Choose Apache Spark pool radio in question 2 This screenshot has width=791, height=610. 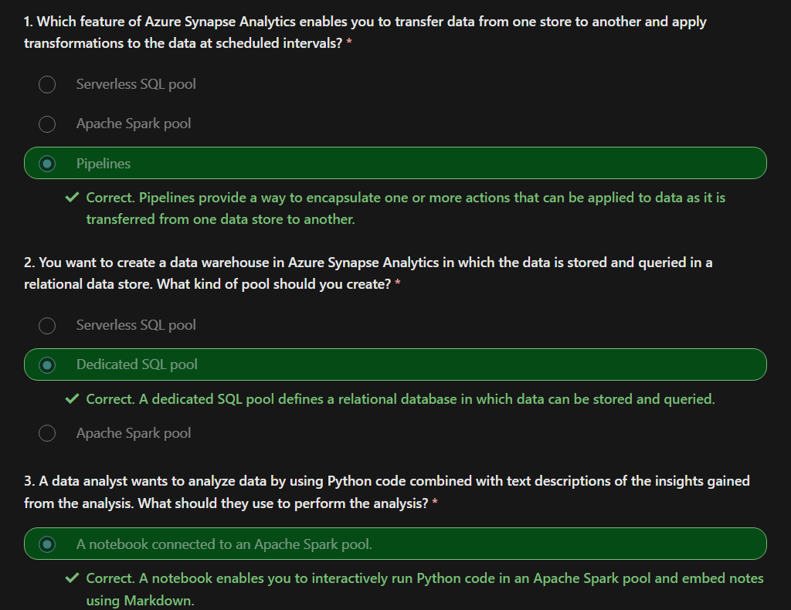47,433
